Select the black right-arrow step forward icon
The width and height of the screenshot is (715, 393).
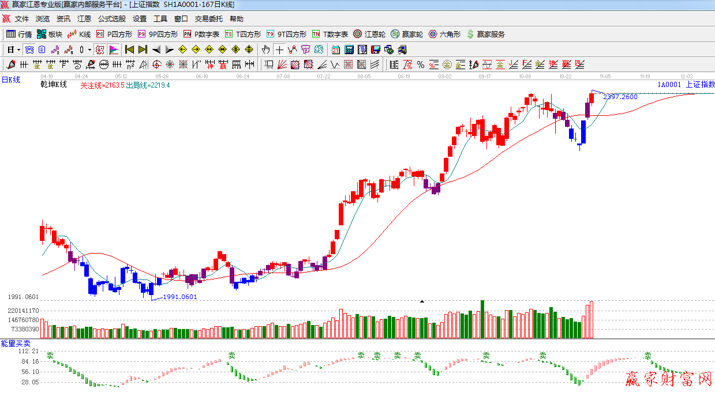[x=169, y=50]
